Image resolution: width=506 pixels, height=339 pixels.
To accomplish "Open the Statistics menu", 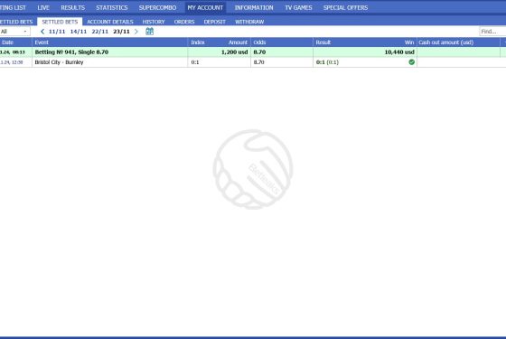I will click(112, 7).
